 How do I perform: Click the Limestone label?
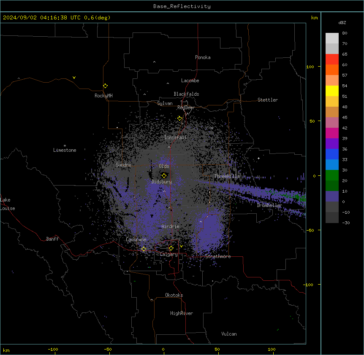pyautogui.click(x=65, y=150)
